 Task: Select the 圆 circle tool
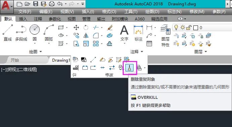pyautogui.click(x=35, y=33)
